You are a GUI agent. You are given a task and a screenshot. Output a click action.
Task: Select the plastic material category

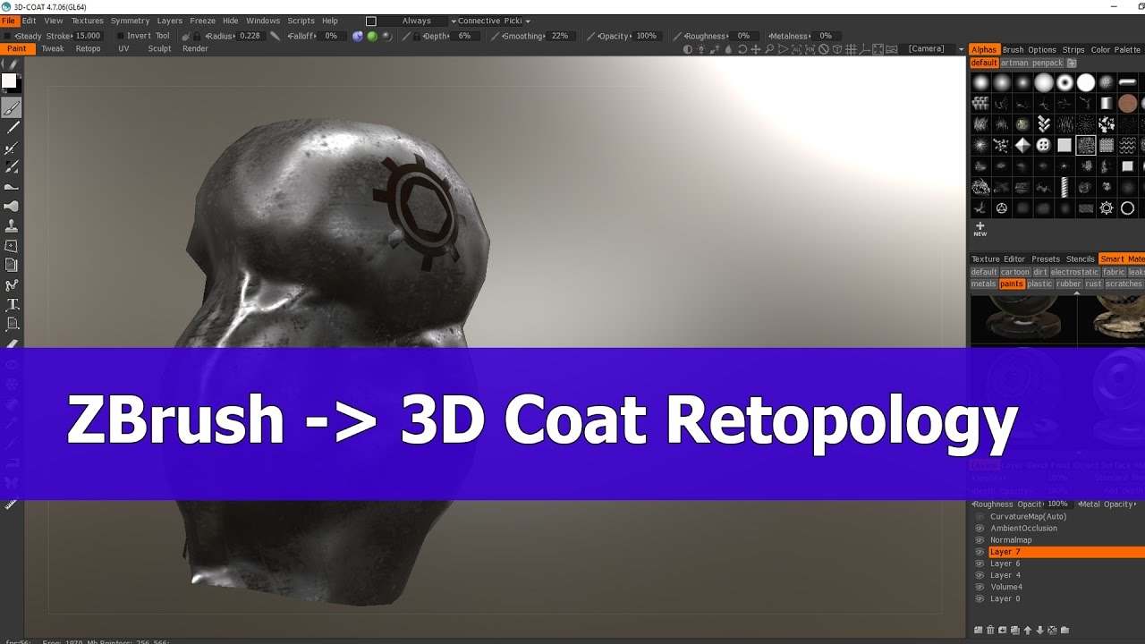tap(1039, 284)
